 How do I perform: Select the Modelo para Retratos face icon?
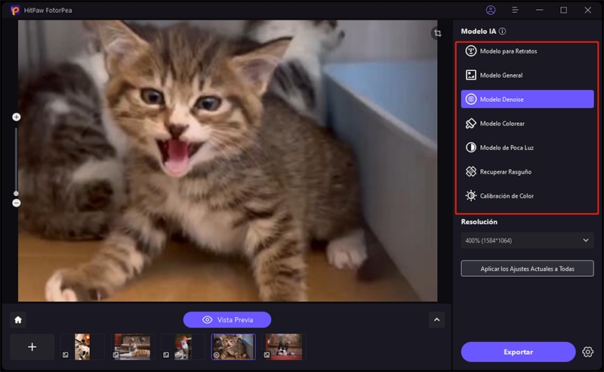click(470, 51)
